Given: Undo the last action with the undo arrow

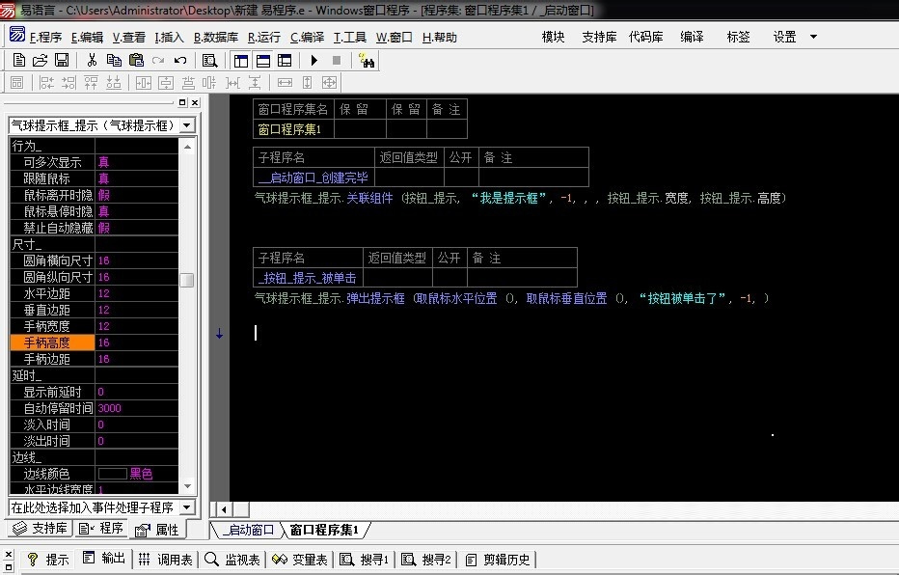Looking at the screenshot, I should (x=180, y=60).
